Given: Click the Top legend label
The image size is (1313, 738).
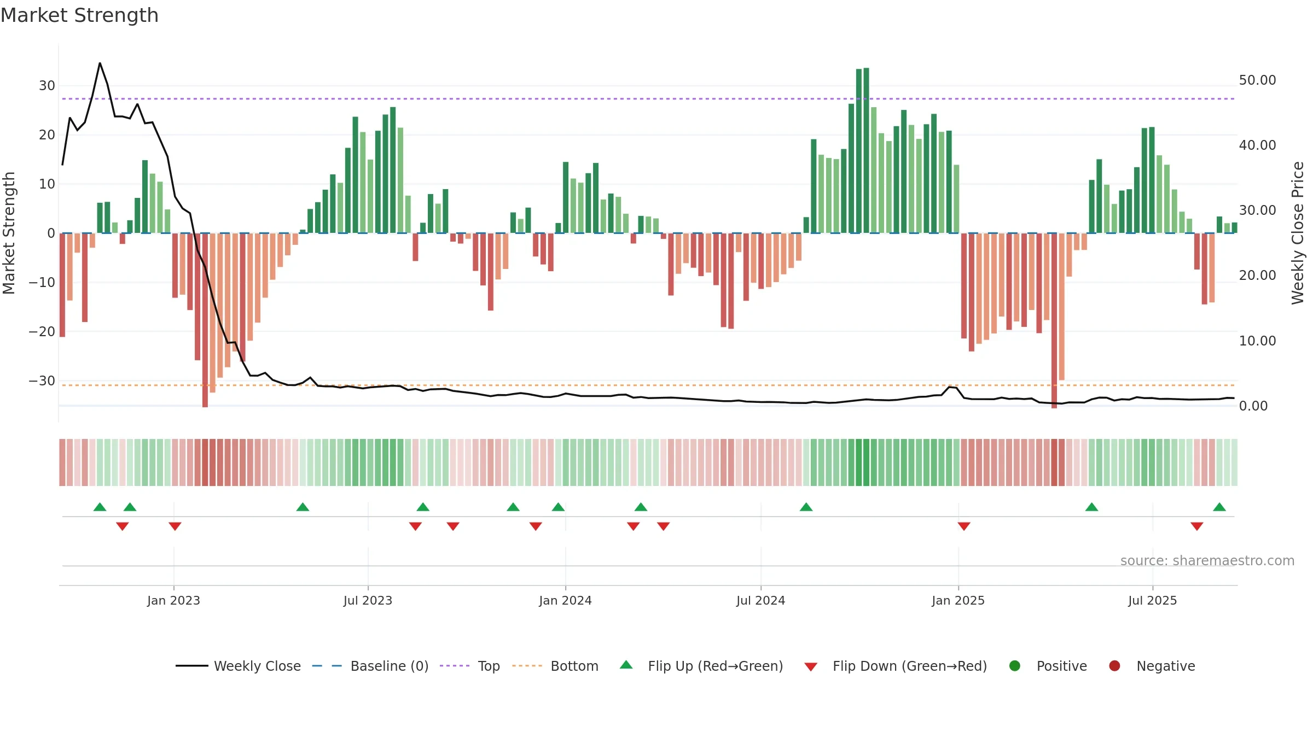Looking at the screenshot, I should coord(489,666).
